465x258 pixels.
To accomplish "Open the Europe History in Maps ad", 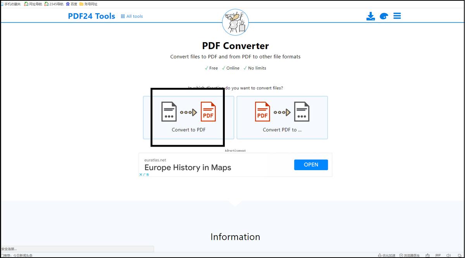I will click(188, 167).
